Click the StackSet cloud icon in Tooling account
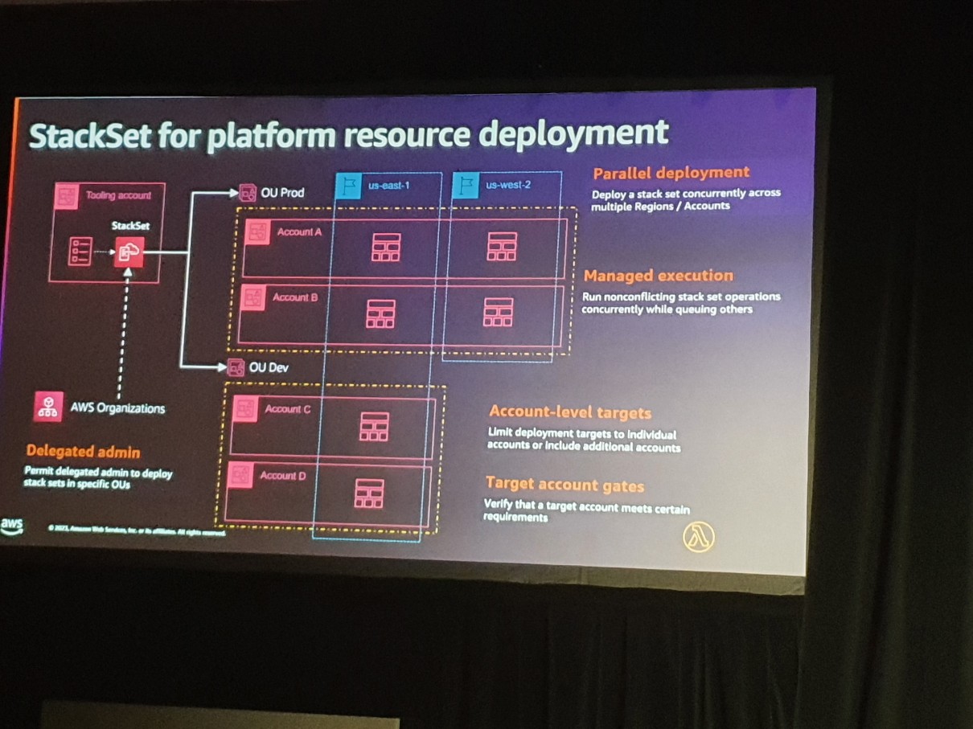973x729 pixels. pyautogui.click(x=128, y=253)
